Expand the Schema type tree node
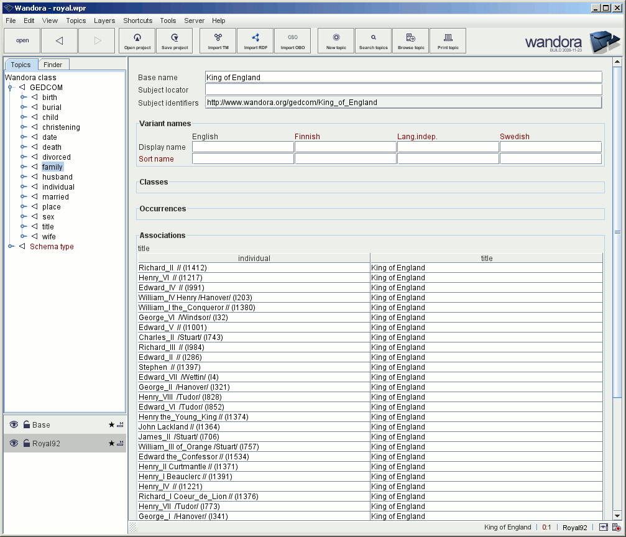626x537 pixels. tap(11, 247)
